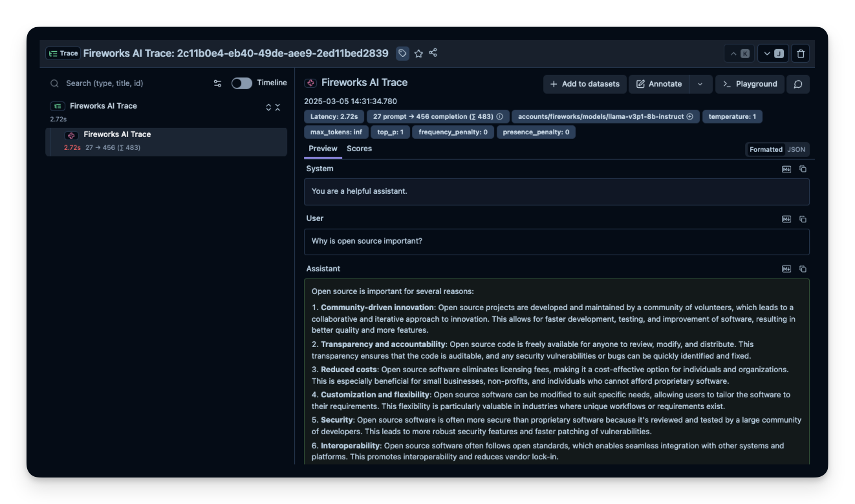Click the tag icon beside trace title
The image size is (855, 504).
click(402, 53)
